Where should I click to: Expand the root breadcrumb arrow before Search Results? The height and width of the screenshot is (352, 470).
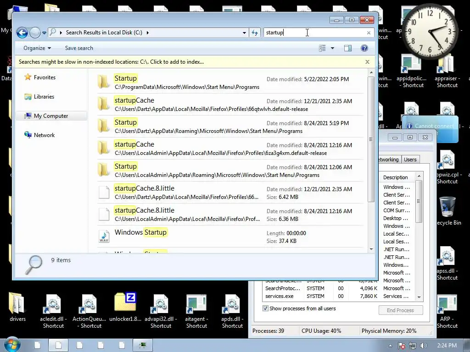61,33
